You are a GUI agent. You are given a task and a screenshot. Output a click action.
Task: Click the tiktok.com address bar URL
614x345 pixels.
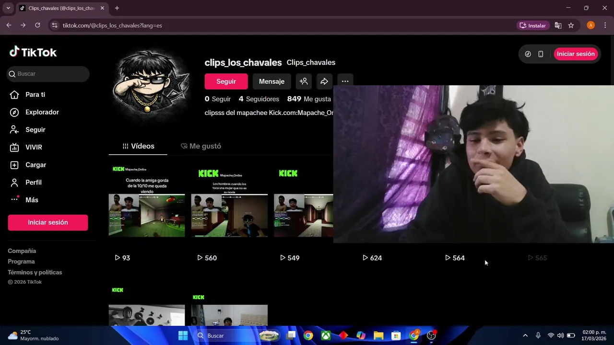[x=112, y=25]
